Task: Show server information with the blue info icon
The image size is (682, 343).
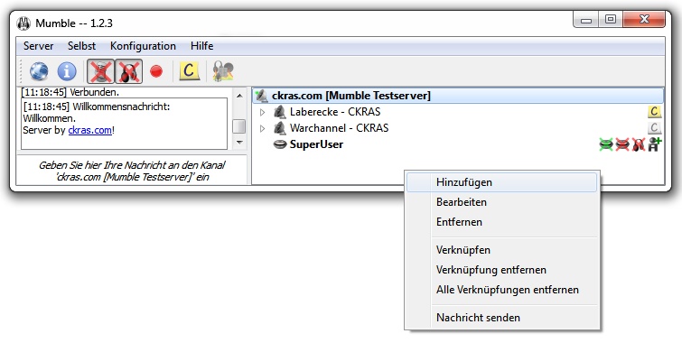Action: tap(67, 71)
